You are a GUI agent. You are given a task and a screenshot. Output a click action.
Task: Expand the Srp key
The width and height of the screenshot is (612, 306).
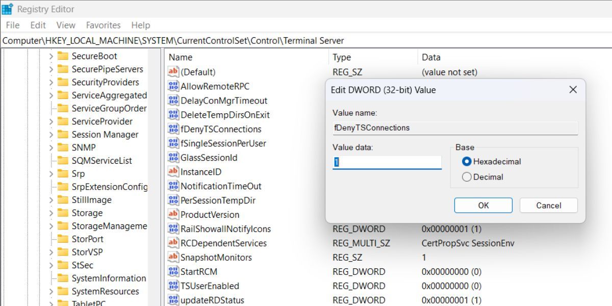pyautogui.click(x=51, y=174)
